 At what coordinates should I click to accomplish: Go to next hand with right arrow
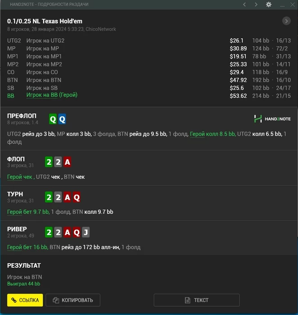pos(256,4)
